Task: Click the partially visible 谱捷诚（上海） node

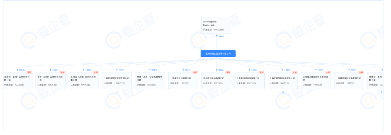Action: (x=375, y=80)
